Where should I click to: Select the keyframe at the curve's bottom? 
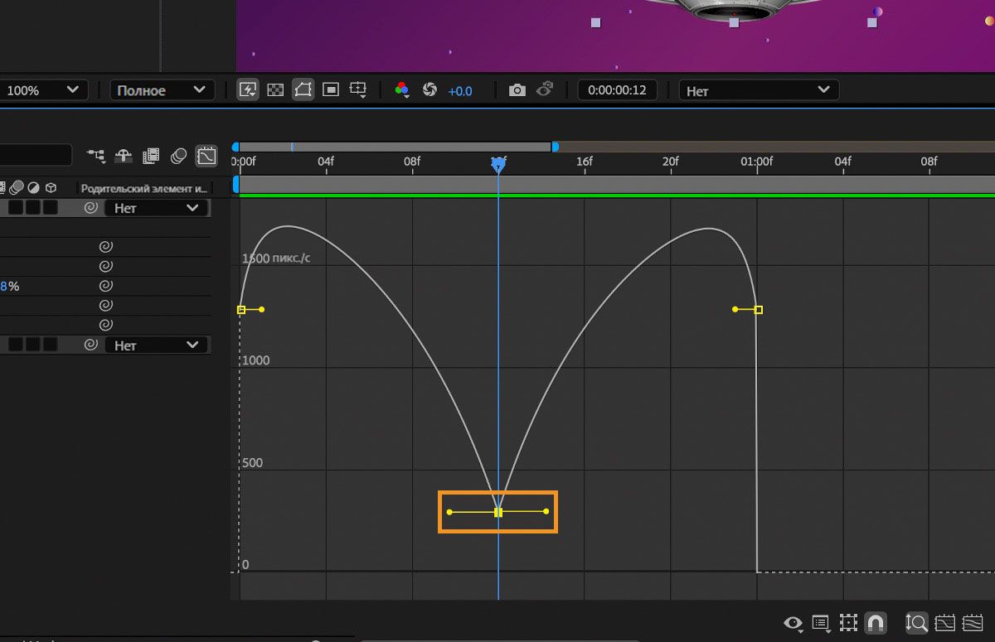498,512
